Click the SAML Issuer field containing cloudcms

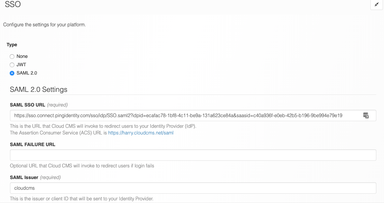(193, 188)
